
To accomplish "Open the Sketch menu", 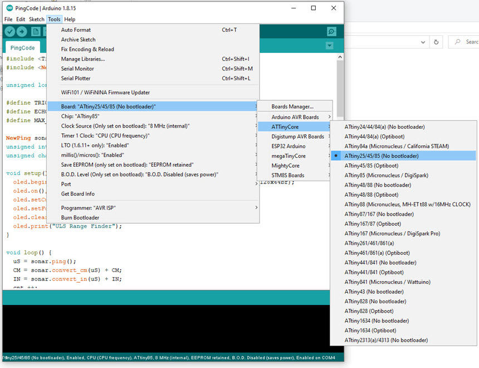I will 37,20.
